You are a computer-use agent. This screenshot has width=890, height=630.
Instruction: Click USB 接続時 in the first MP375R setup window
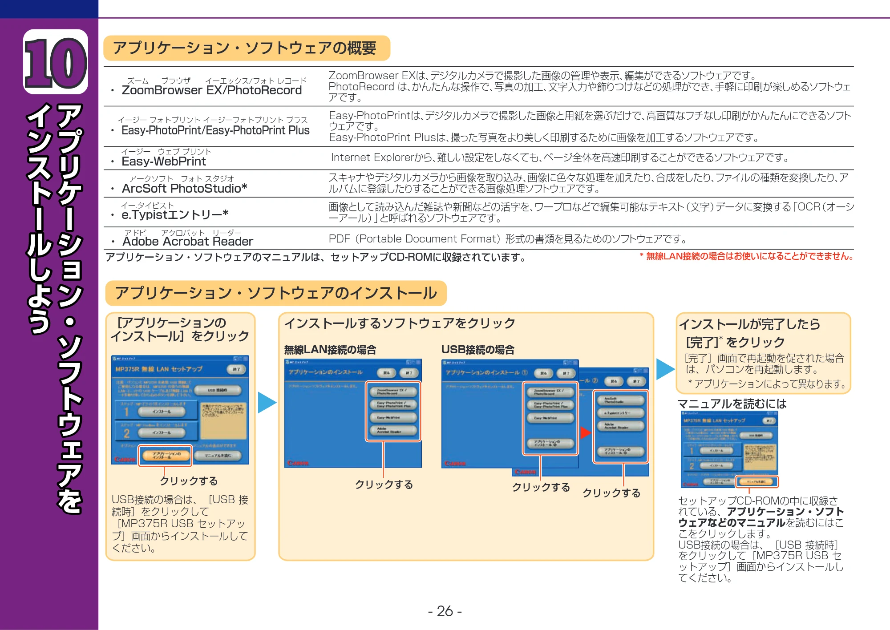[x=218, y=390]
